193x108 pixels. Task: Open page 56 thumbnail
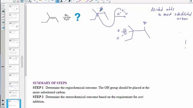pyautogui.click(x=14, y=43)
